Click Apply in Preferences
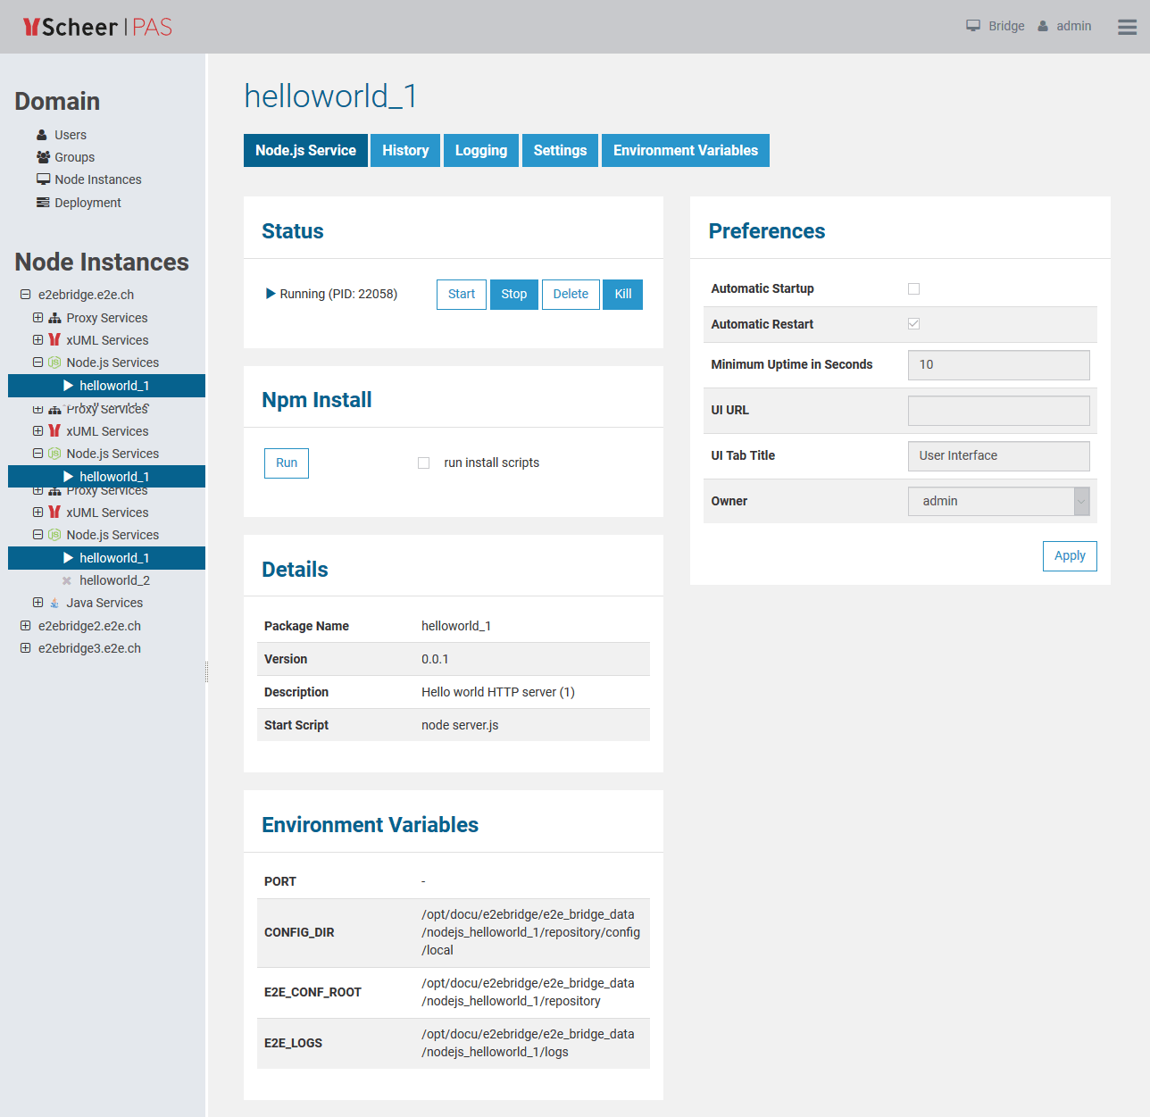This screenshot has width=1150, height=1117. tap(1069, 555)
